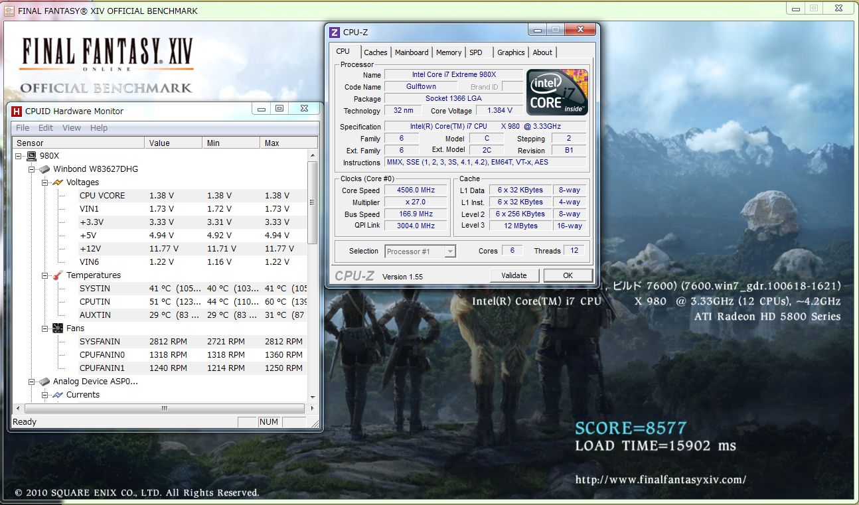
Task: Collapse the Voltages group
Action: (x=45, y=182)
